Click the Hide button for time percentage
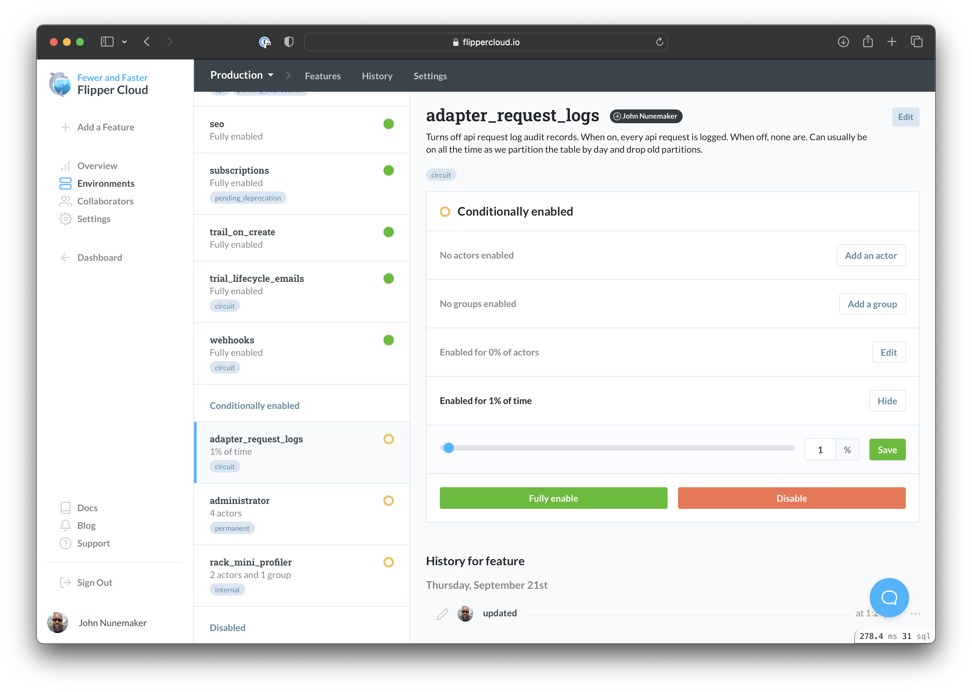 coord(887,400)
